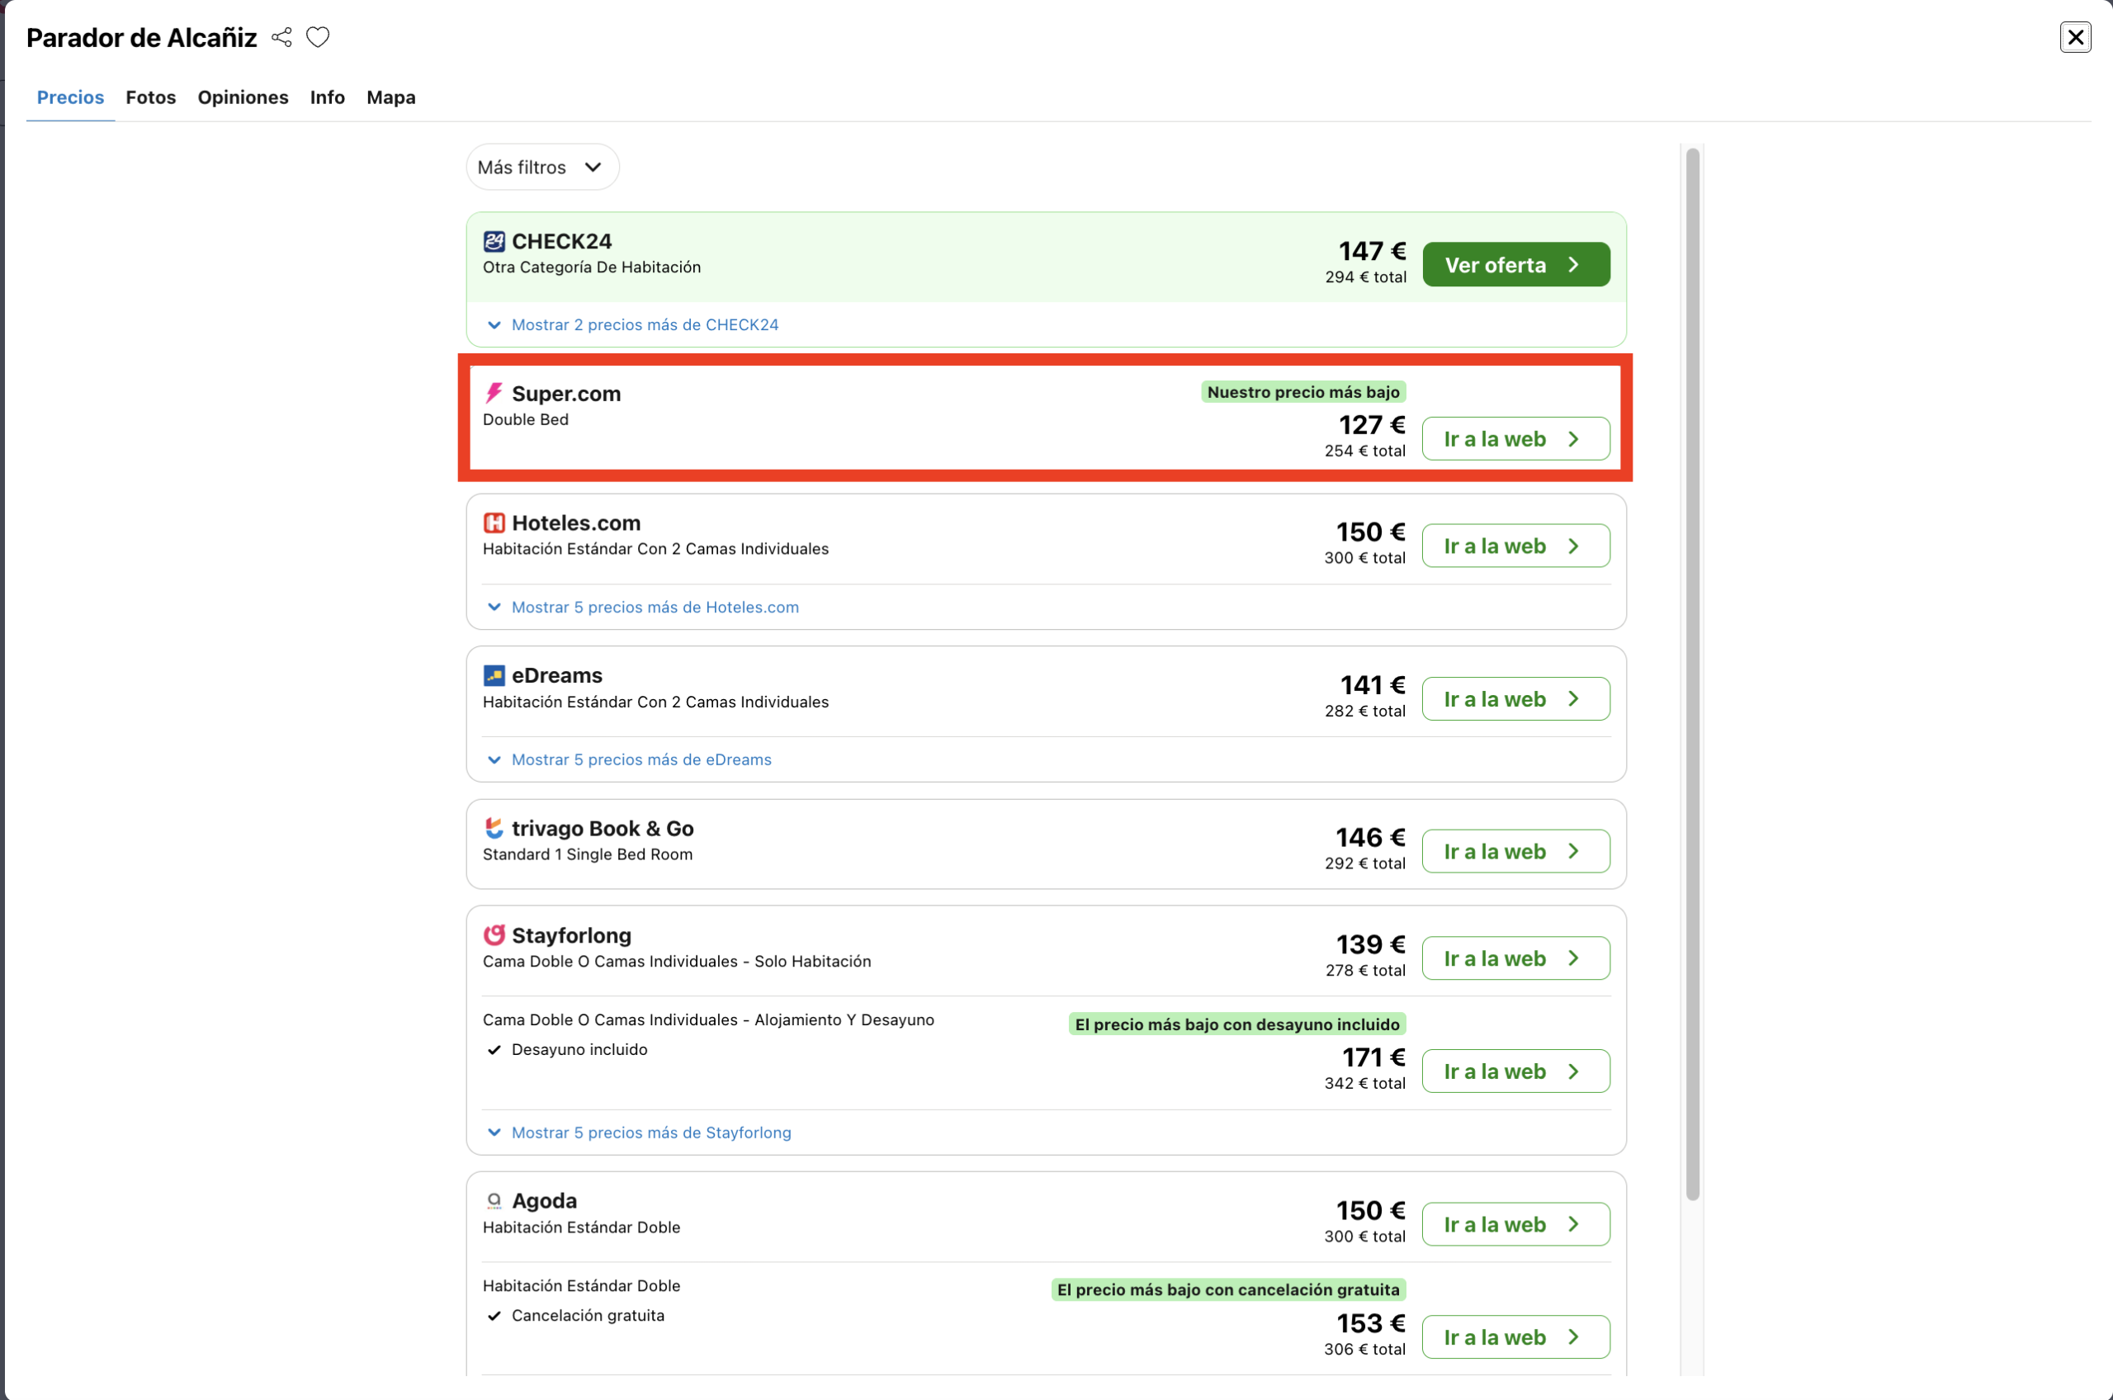Click the 'Nuestro precio más bajo' badge
The width and height of the screenshot is (2113, 1400).
click(1303, 392)
